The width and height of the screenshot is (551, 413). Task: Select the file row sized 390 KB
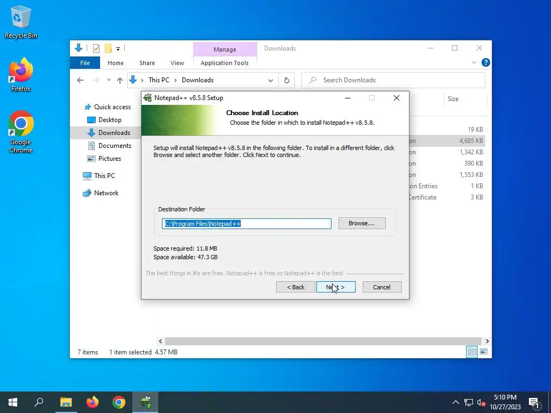(x=447, y=163)
